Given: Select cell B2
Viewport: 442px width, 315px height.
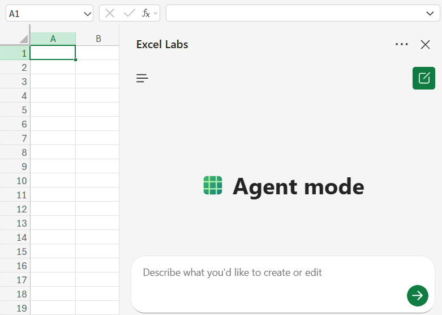Looking at the screenshot, I should click(x=97, y=67).
